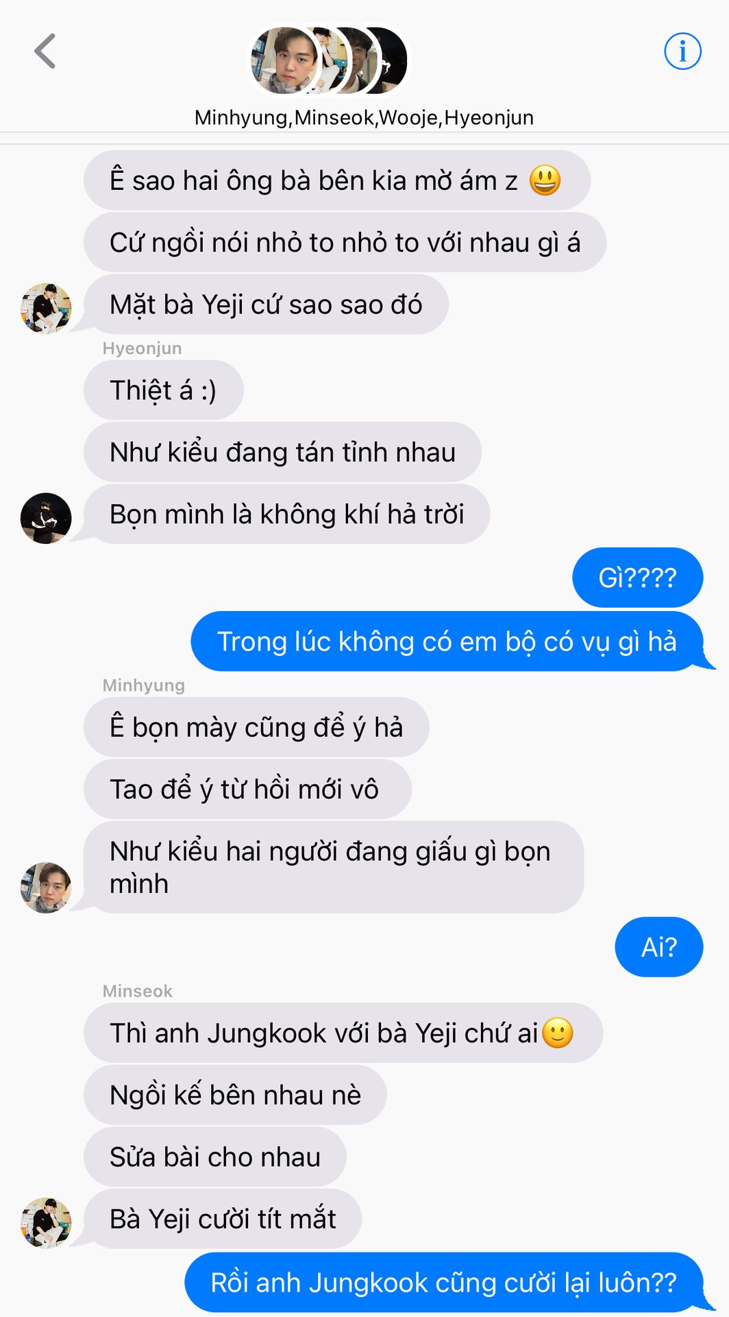
Task: Tap the smiley emoji after 'chứ ai'
Action: (558, 1033)
